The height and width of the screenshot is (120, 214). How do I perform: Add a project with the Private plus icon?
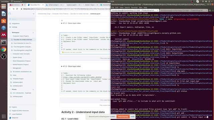(33, 90)
